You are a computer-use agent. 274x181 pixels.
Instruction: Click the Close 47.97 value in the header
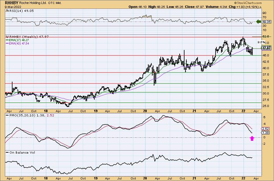(x=195, y=7)
